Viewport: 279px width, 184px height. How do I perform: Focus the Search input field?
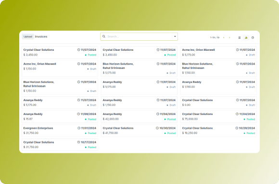point(139,36)
